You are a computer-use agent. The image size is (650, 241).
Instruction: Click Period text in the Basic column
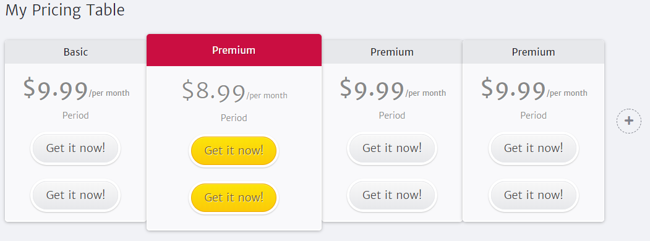click(x=75, y=116)
